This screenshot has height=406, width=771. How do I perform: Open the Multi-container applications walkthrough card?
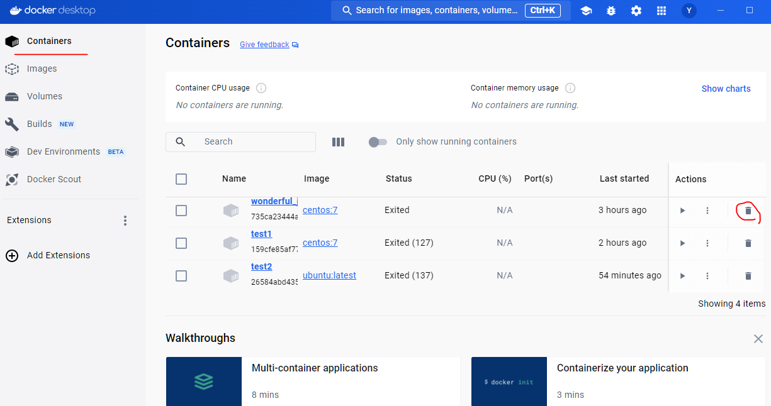[313, 381]
